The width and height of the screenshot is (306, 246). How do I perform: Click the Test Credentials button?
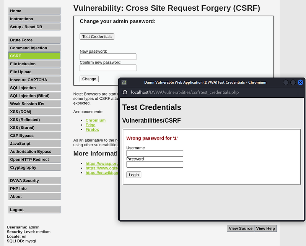tap(97, 37)
